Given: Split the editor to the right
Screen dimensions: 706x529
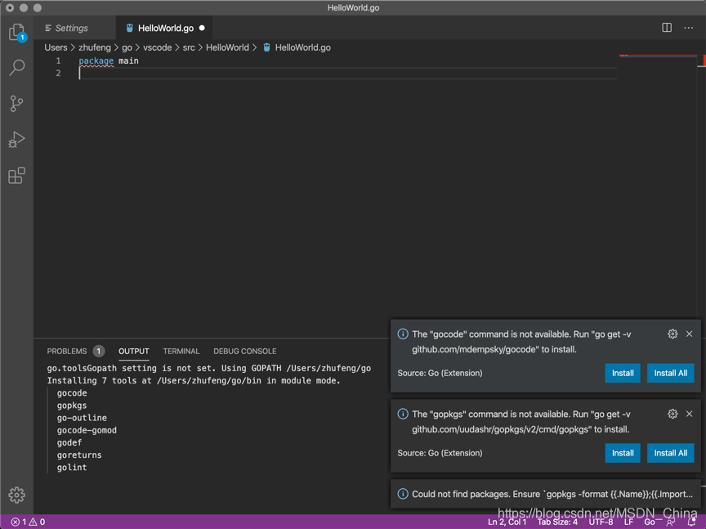Looking at the screenshot, I should click(667, 28).
